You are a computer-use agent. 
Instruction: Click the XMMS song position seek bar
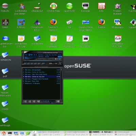(x=42, y=61)
